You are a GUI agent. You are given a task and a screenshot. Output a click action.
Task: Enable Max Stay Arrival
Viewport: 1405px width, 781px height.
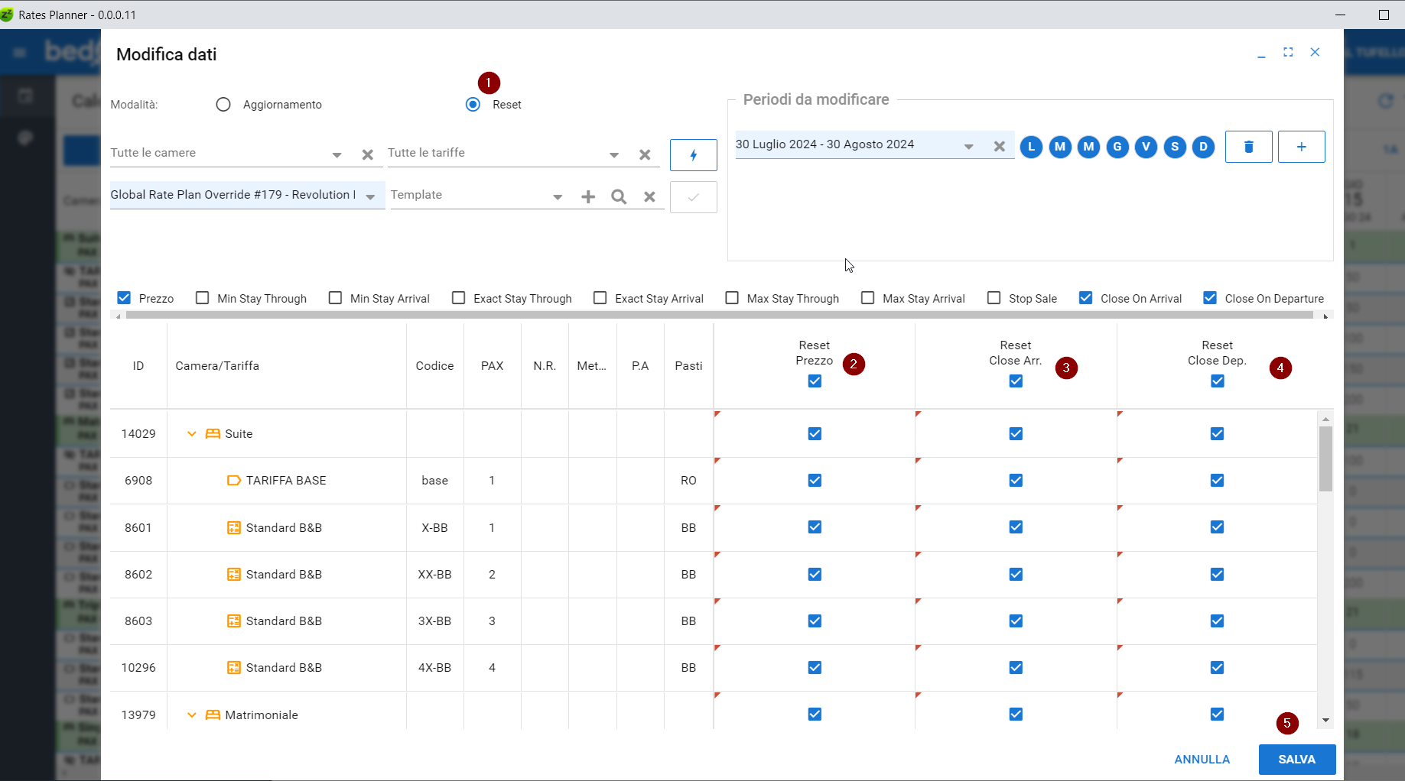pyautogui.click(x=867, y=298)
